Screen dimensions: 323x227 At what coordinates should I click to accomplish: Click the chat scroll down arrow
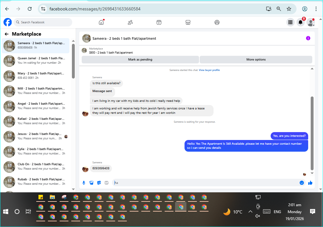coord(312,173)
